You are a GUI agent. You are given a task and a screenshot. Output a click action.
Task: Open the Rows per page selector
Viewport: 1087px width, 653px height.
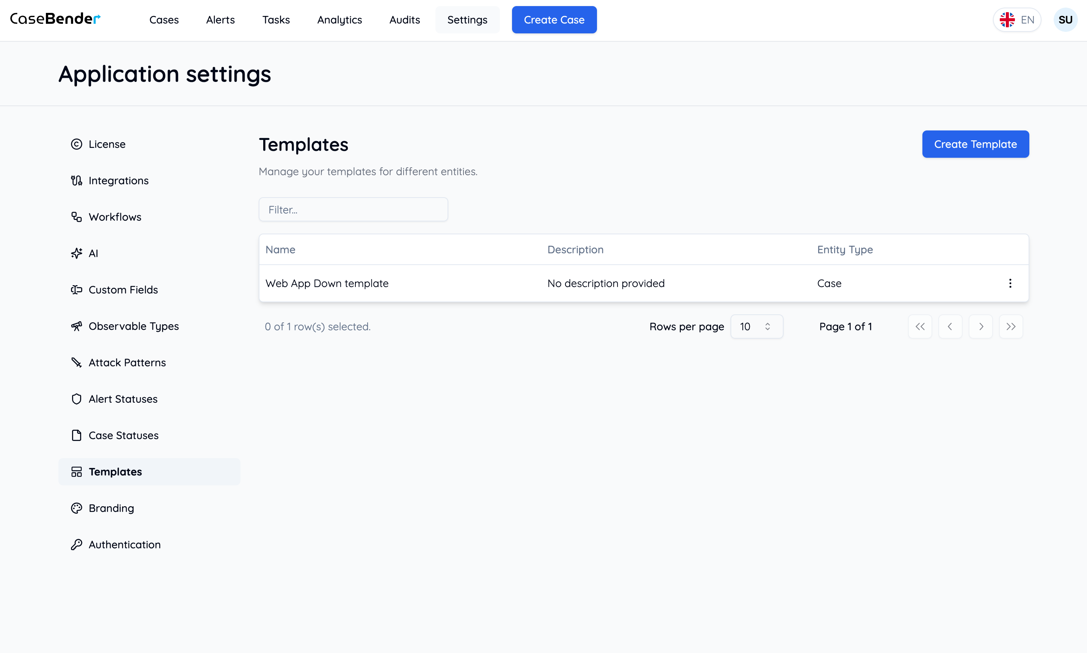click(x=757, y=326)
